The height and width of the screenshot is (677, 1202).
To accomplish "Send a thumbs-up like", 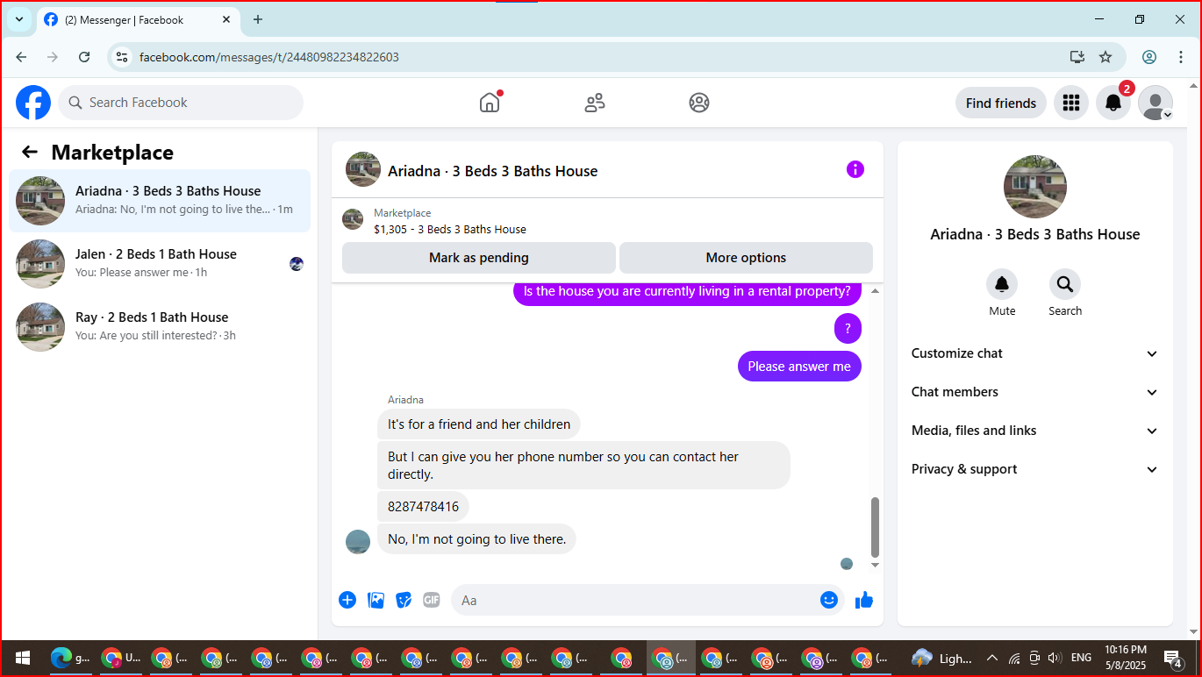I will [864, 600].
